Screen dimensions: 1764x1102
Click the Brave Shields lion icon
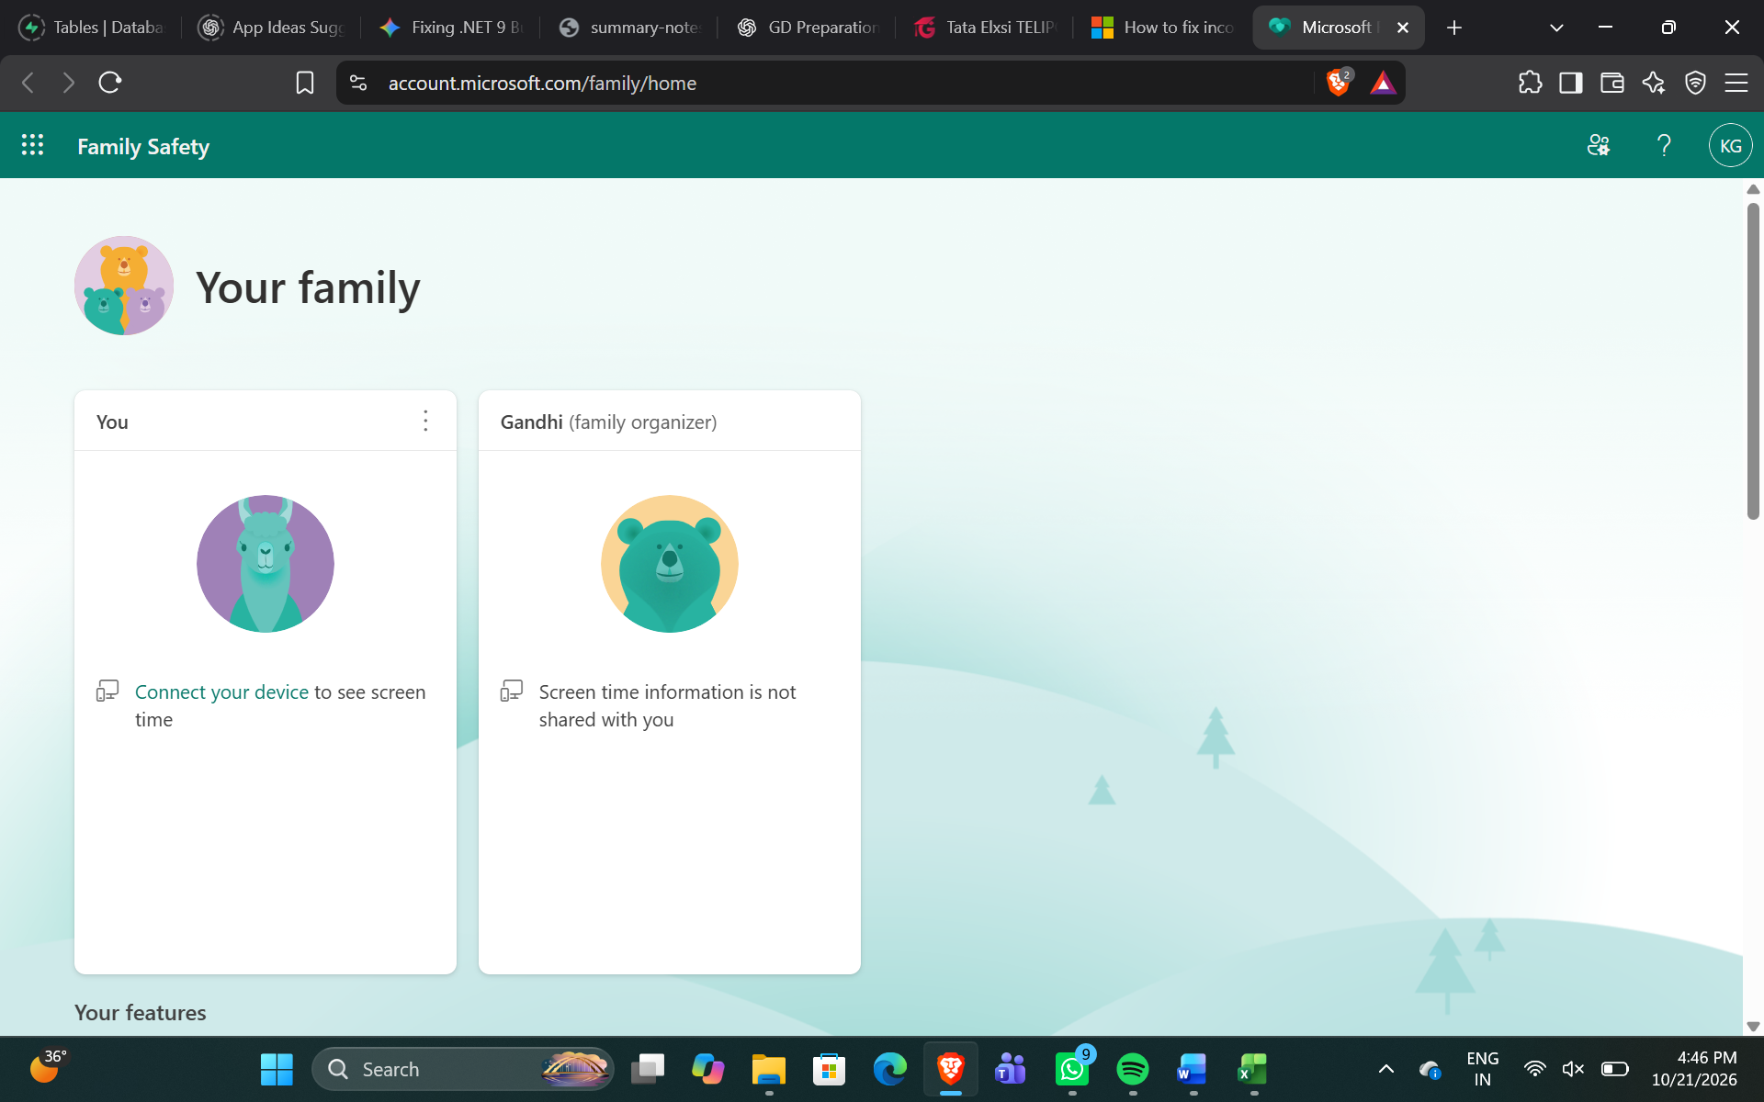click(x=1339, y=83)
